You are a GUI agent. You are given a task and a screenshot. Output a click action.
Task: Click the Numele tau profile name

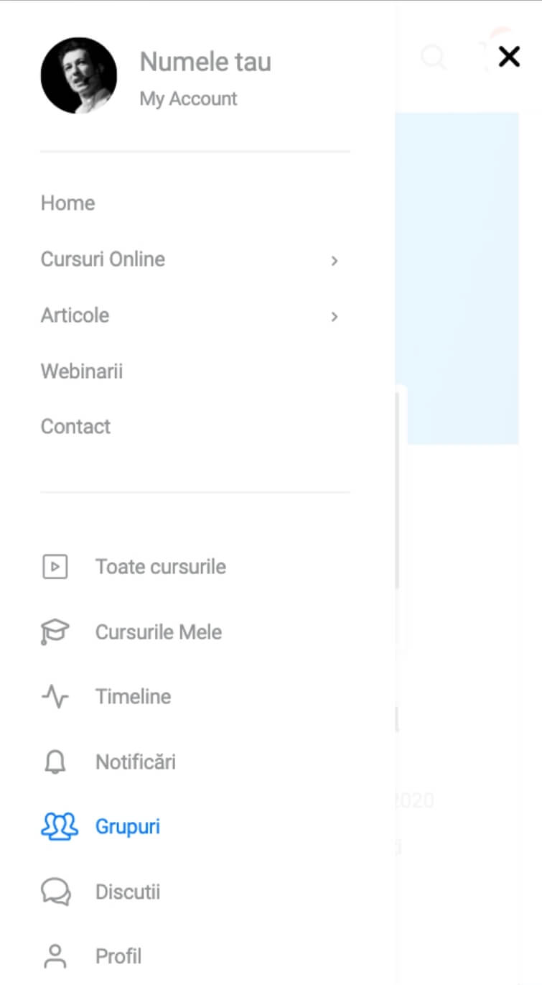click(205, 62)
